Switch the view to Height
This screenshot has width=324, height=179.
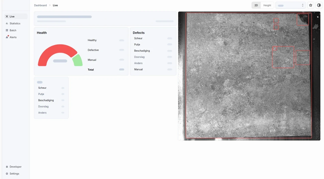[267, 5]
